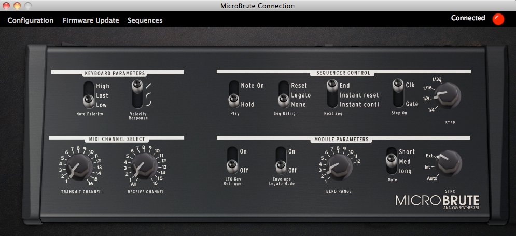
Task: Click the MicroBrute logo
Action: click(x=437, y=201)
